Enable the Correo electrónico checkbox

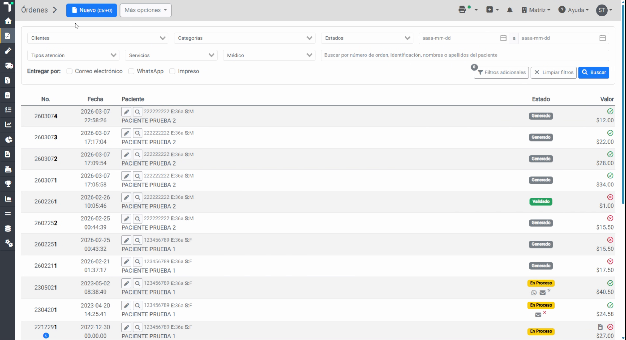tap(69, 71)
